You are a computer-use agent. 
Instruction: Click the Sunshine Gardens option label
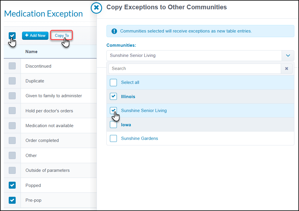point(139,138)
